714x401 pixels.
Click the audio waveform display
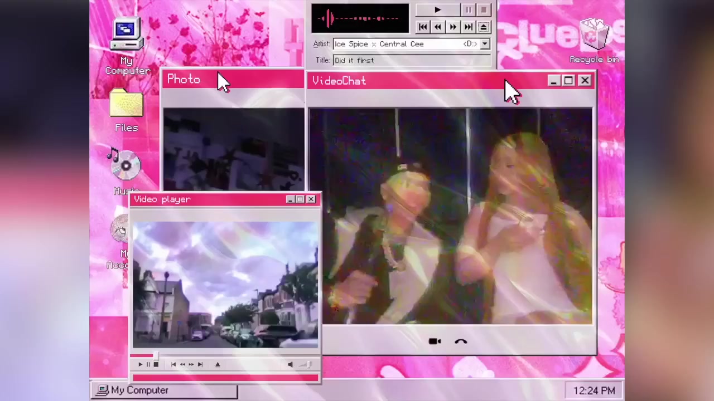tap(360, 18)
